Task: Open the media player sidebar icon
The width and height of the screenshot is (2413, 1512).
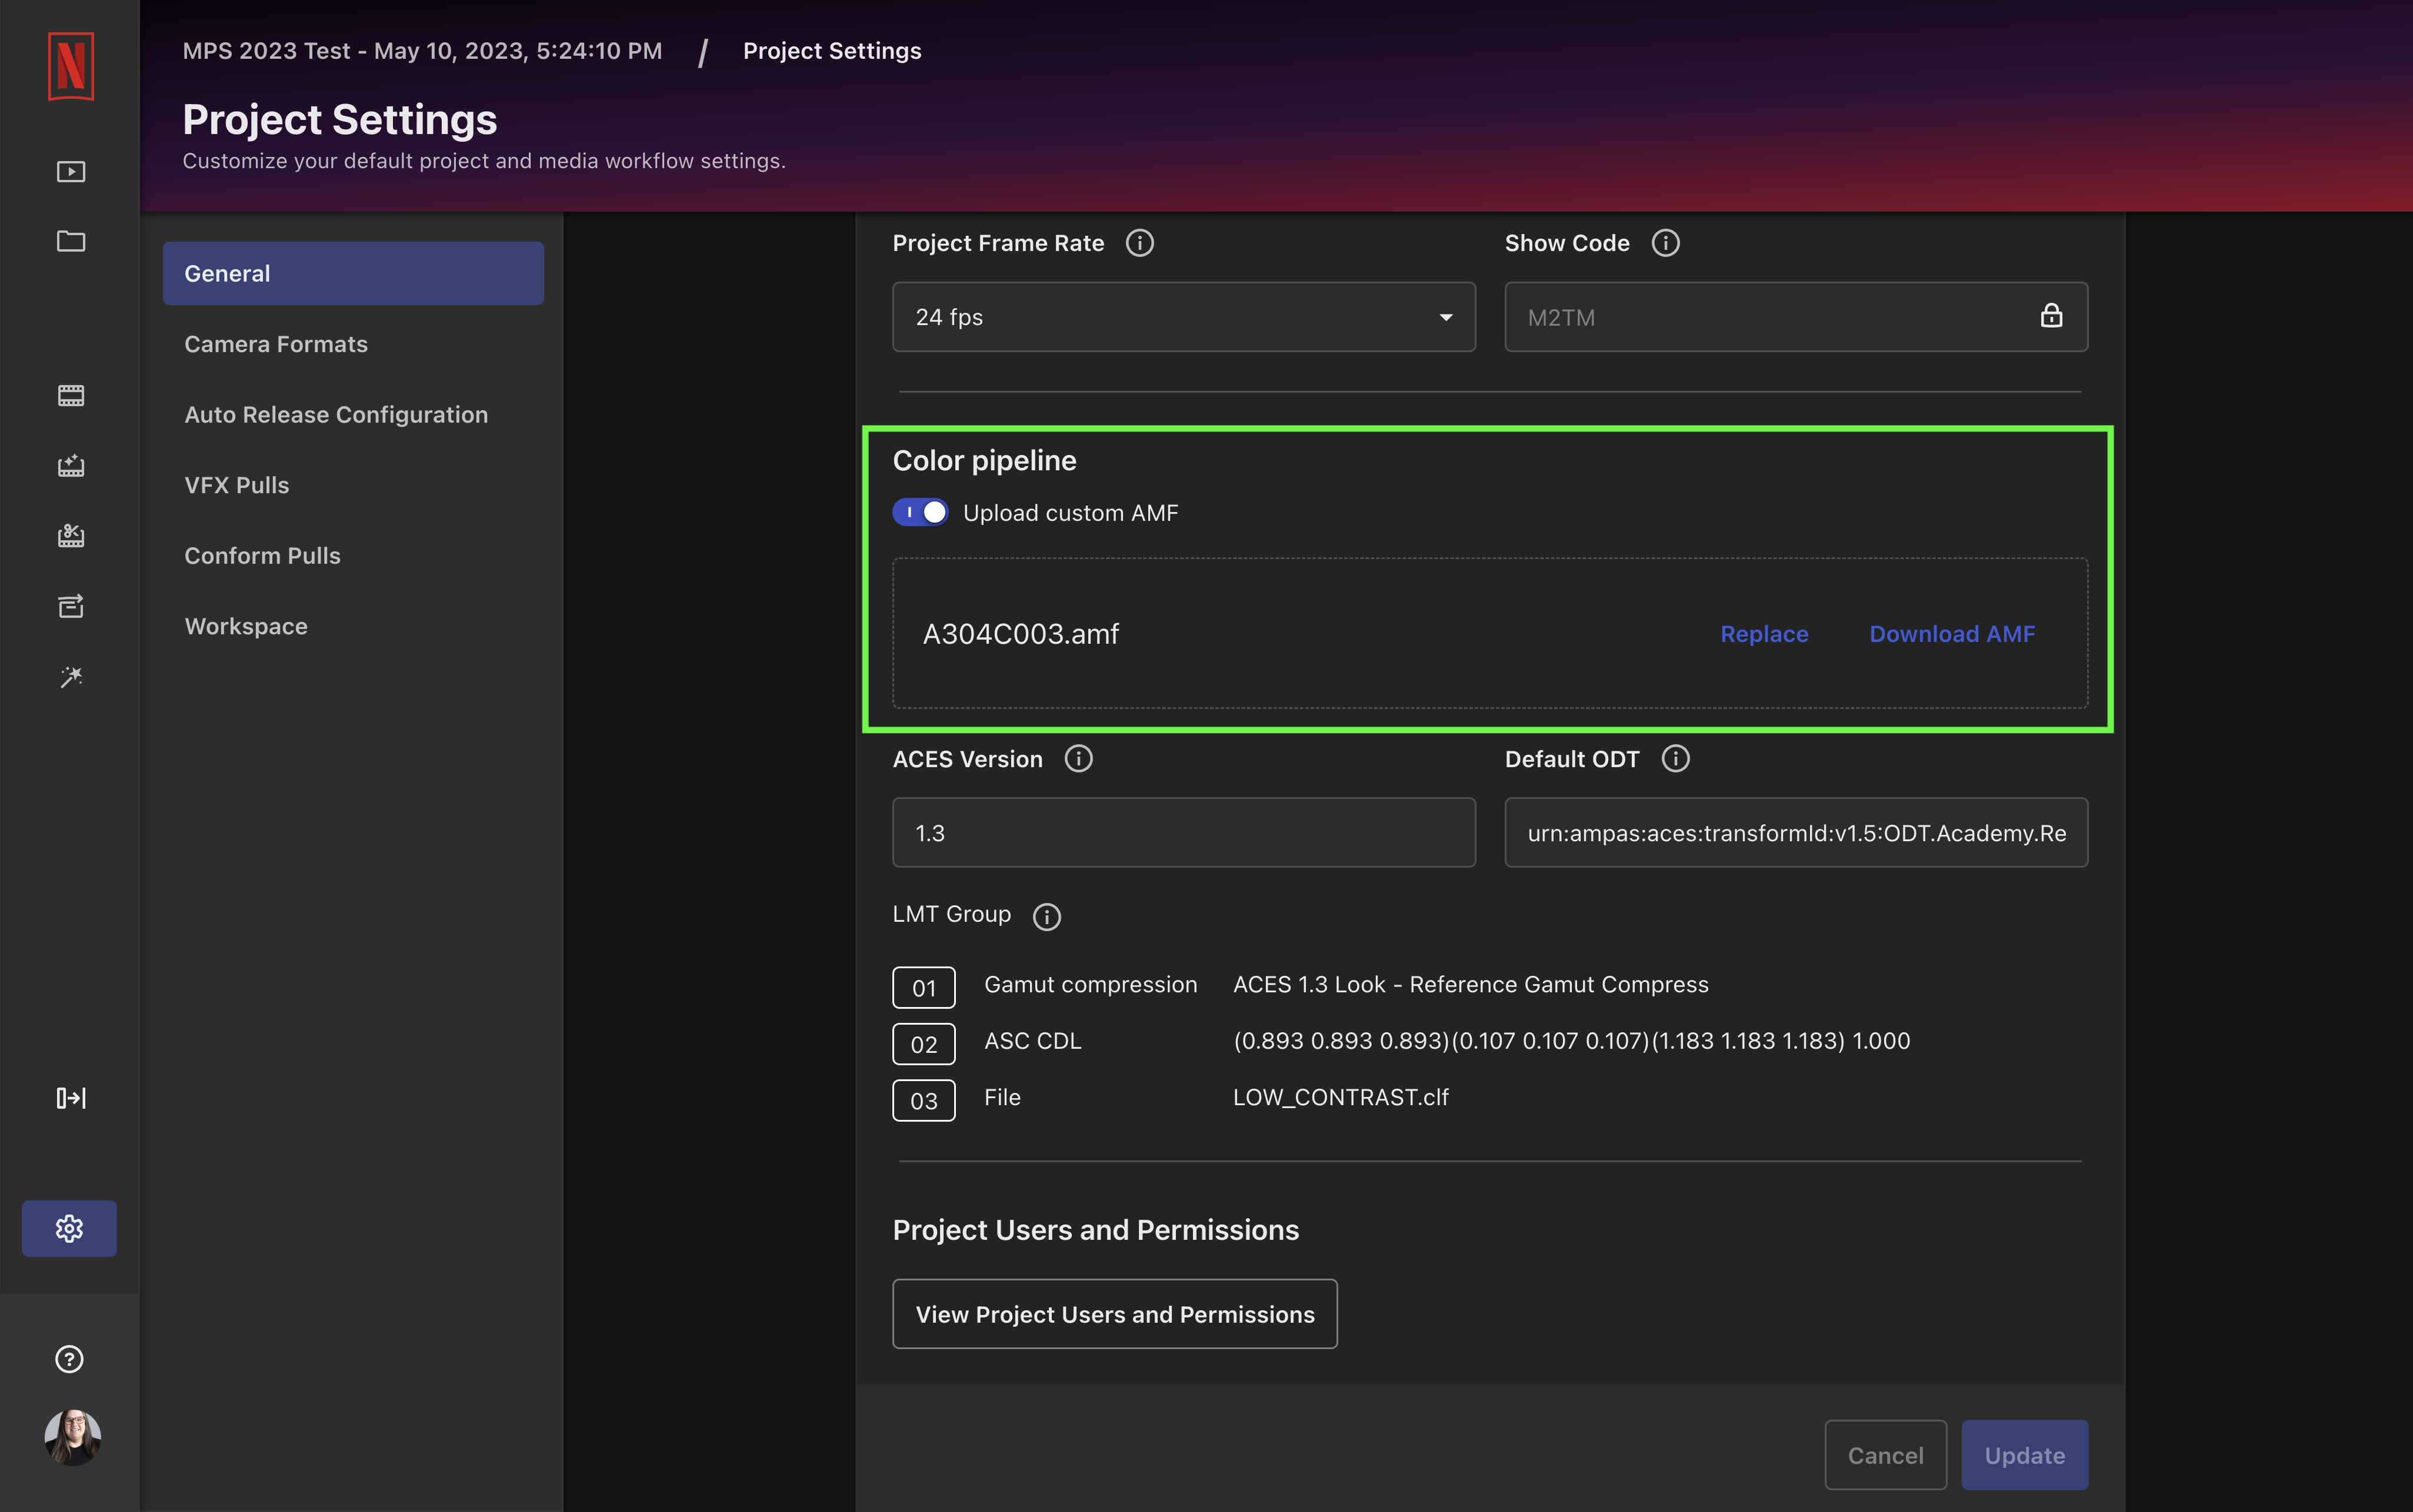Action: click(x=70, y=172)
